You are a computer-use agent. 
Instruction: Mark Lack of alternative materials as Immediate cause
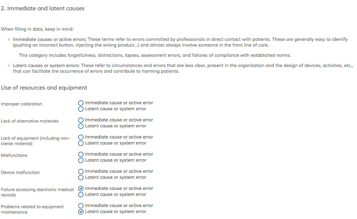(x=81, y=120)
